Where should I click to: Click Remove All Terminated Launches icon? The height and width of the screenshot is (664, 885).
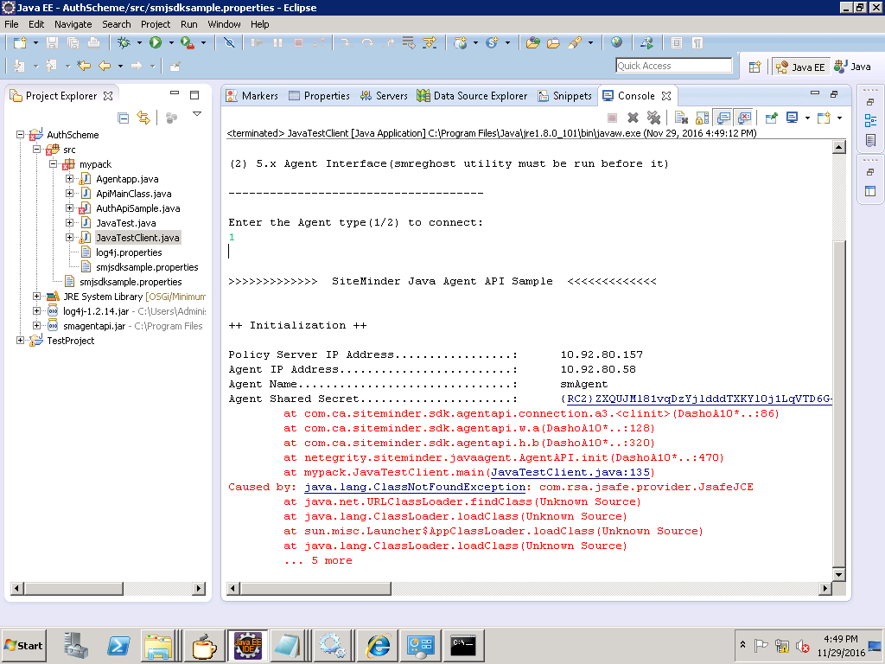point(653,118)
